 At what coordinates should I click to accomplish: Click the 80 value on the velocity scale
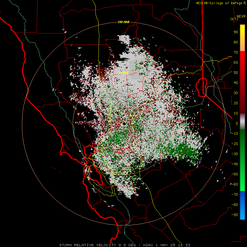coord(236,42)
